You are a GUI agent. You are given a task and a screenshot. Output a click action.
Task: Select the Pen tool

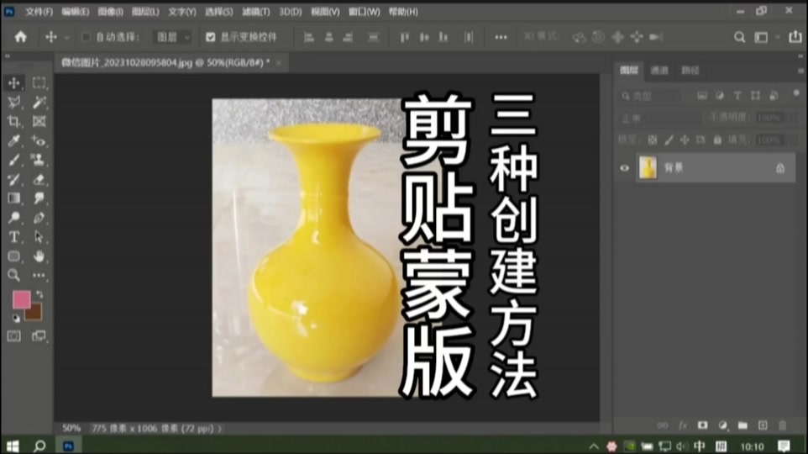pos(39,217)
